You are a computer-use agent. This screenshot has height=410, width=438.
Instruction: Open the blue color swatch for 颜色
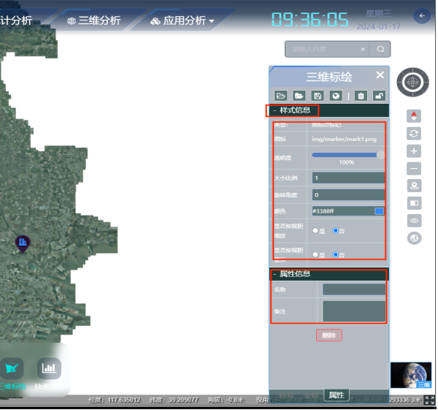[379, 211]
